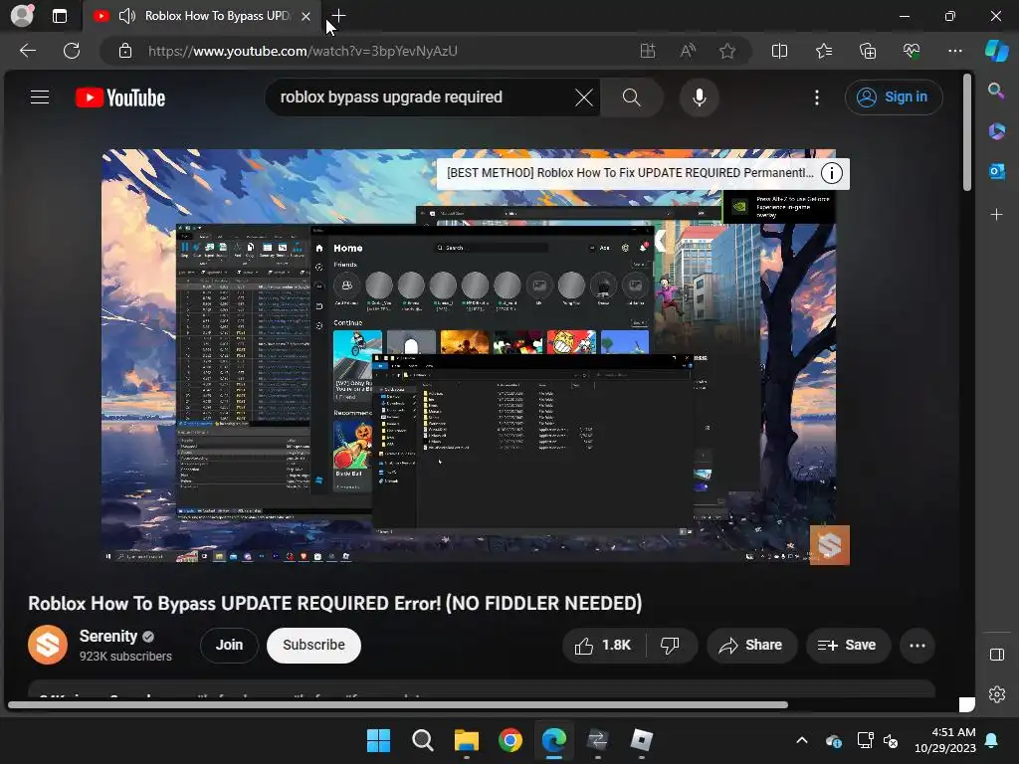Viewport: 1019px width, 764px height.
Task: Search with your voice microphone
Action: pyautogui.click(x=700, y=97)
